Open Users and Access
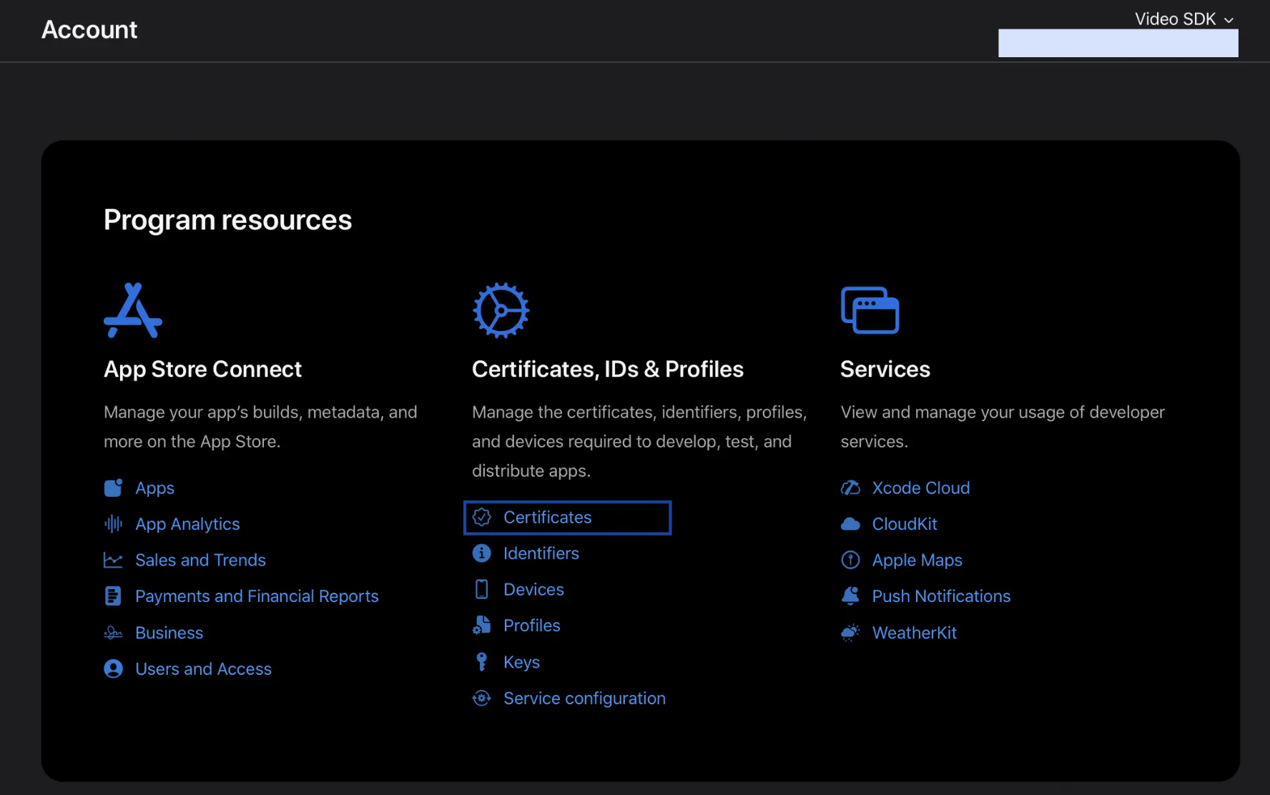This screenshot has width=1270, height=795. (203, 668)
